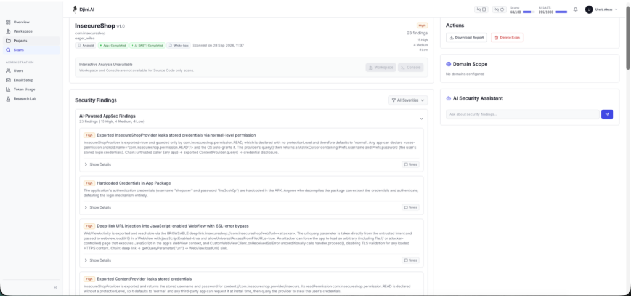
Task: Open Notes for Exported InsecureShopProvider finding
Action: pyautogui.click(x=410, y=164)
